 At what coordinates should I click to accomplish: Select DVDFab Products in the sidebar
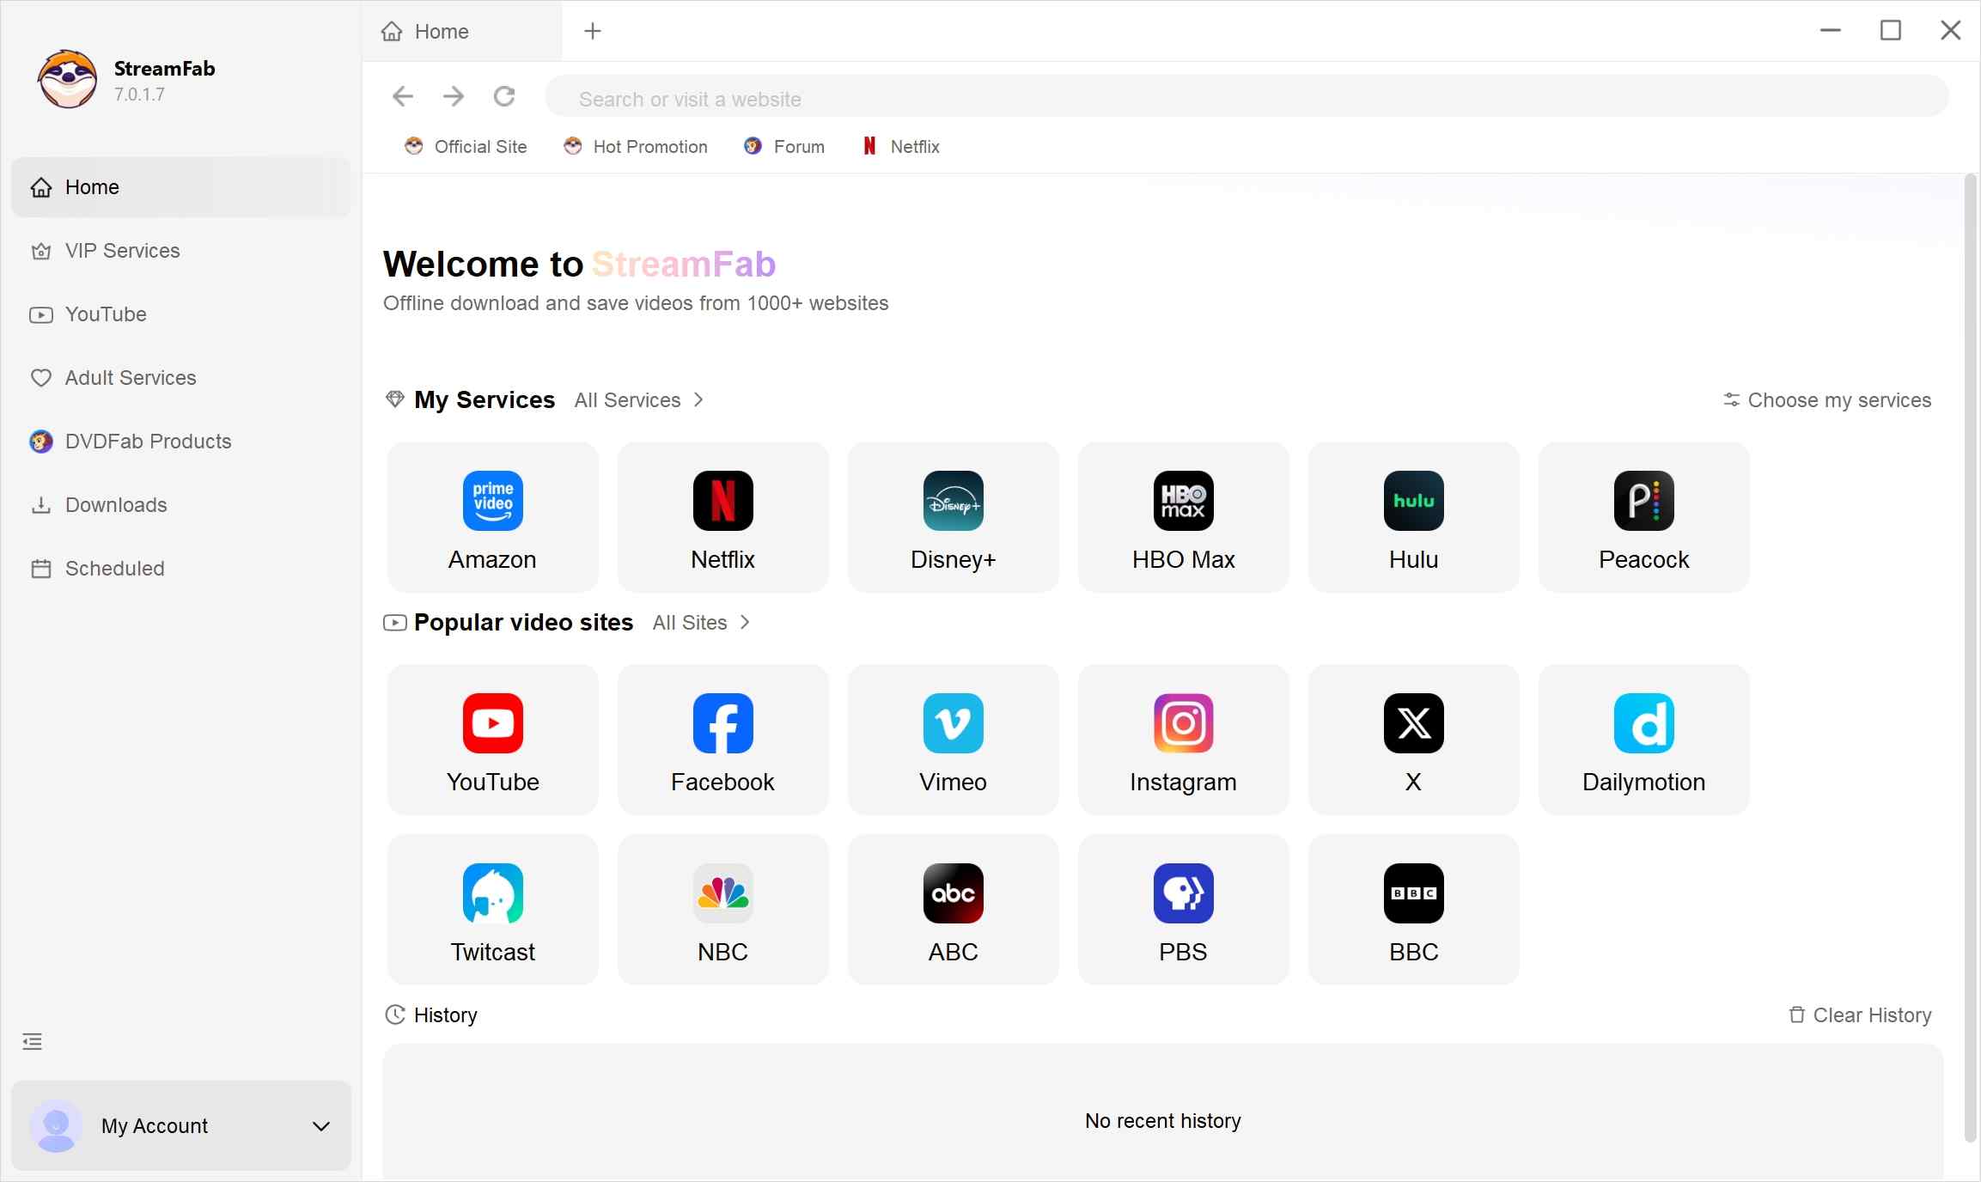[x=147, y=441]
